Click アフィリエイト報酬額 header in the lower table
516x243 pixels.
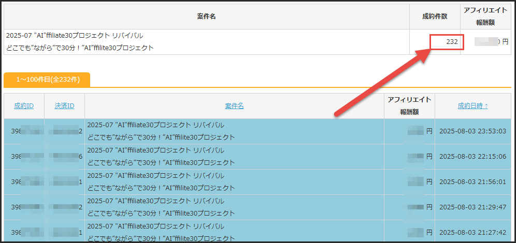click(409, 105)
